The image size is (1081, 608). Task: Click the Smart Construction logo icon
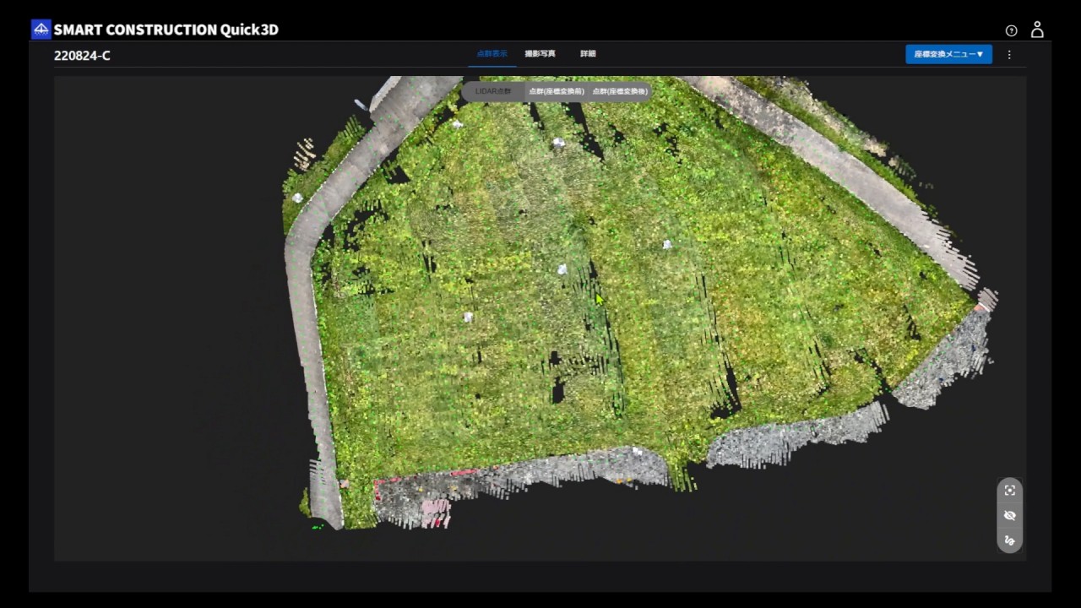click(41, 30)
